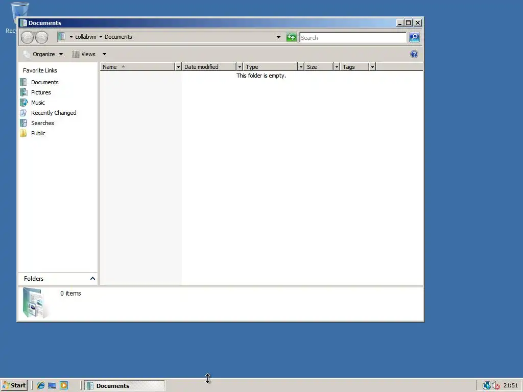Open the Name column filter dropdown
This screenshot has height=392, width=523.
pos(178,67)
